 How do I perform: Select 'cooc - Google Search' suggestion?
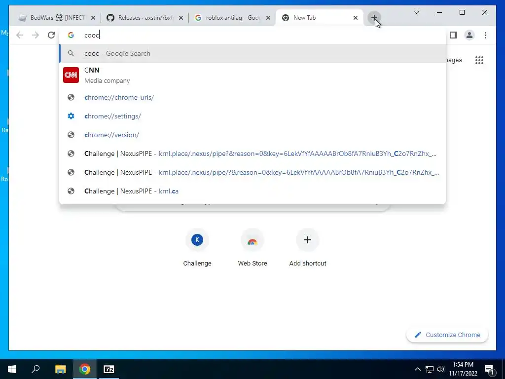tap(252, 53)
